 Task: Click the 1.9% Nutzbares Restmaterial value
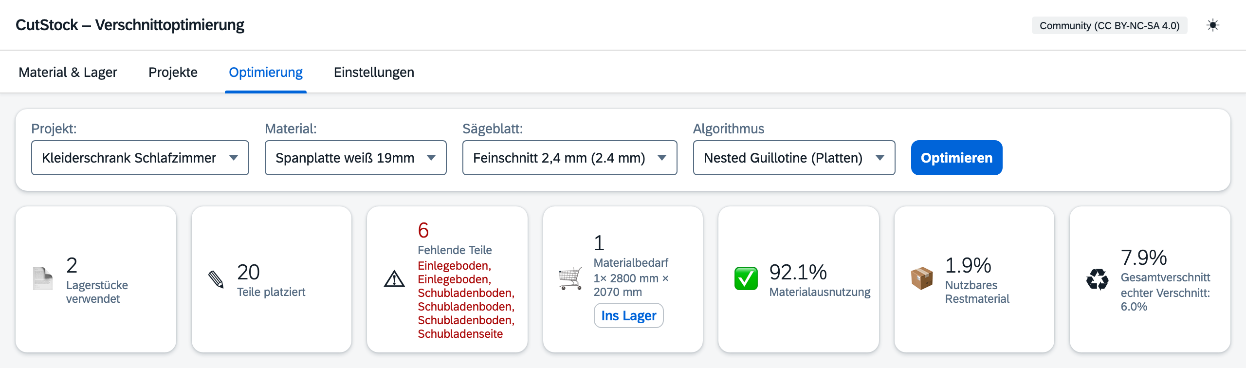click(x=968, y=265)
